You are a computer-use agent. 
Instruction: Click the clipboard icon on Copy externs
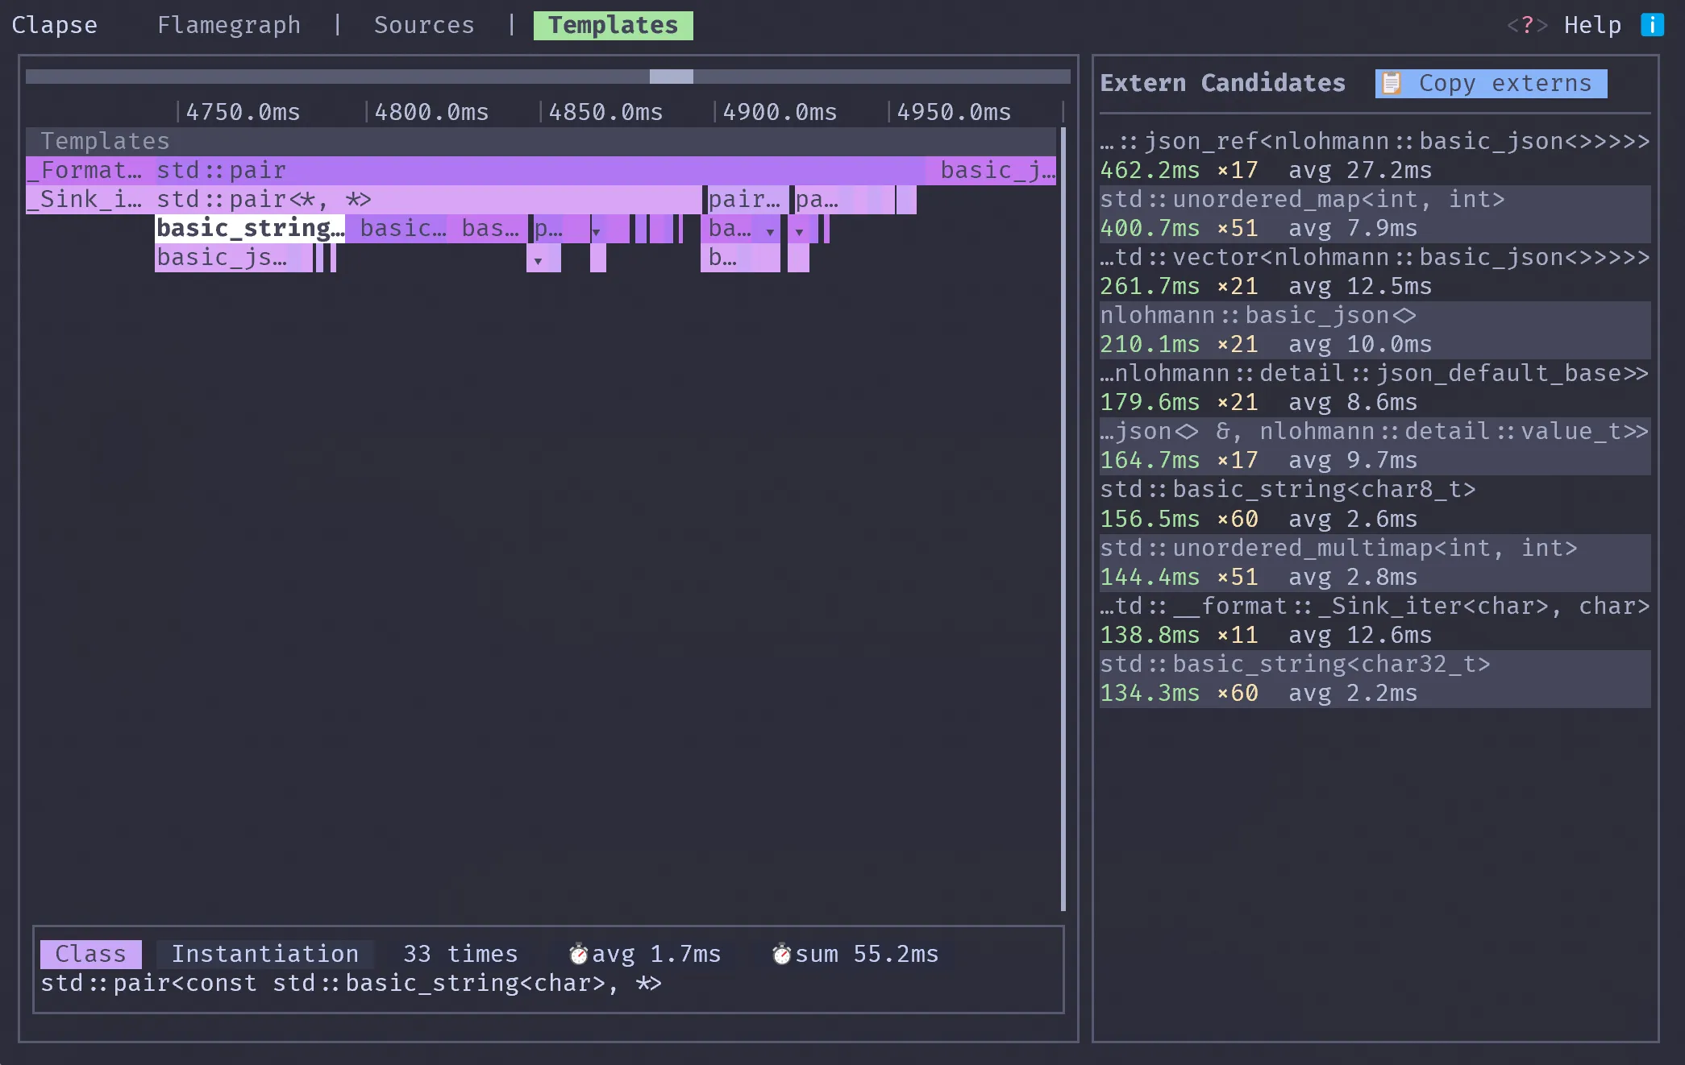point(1392,83)
